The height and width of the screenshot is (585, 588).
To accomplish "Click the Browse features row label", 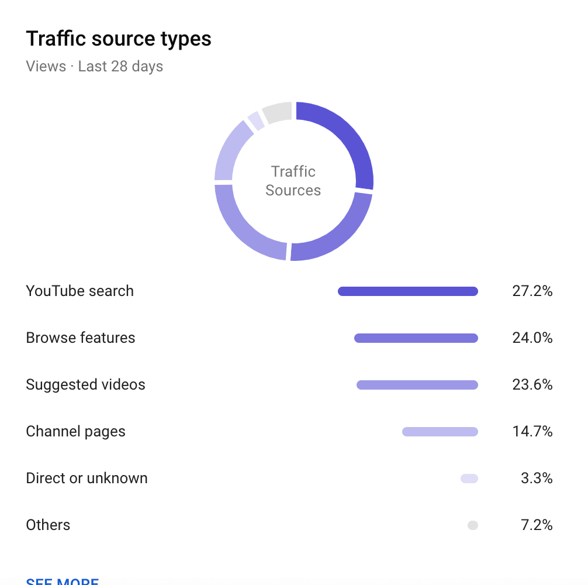I will click(x=81, y=338).
